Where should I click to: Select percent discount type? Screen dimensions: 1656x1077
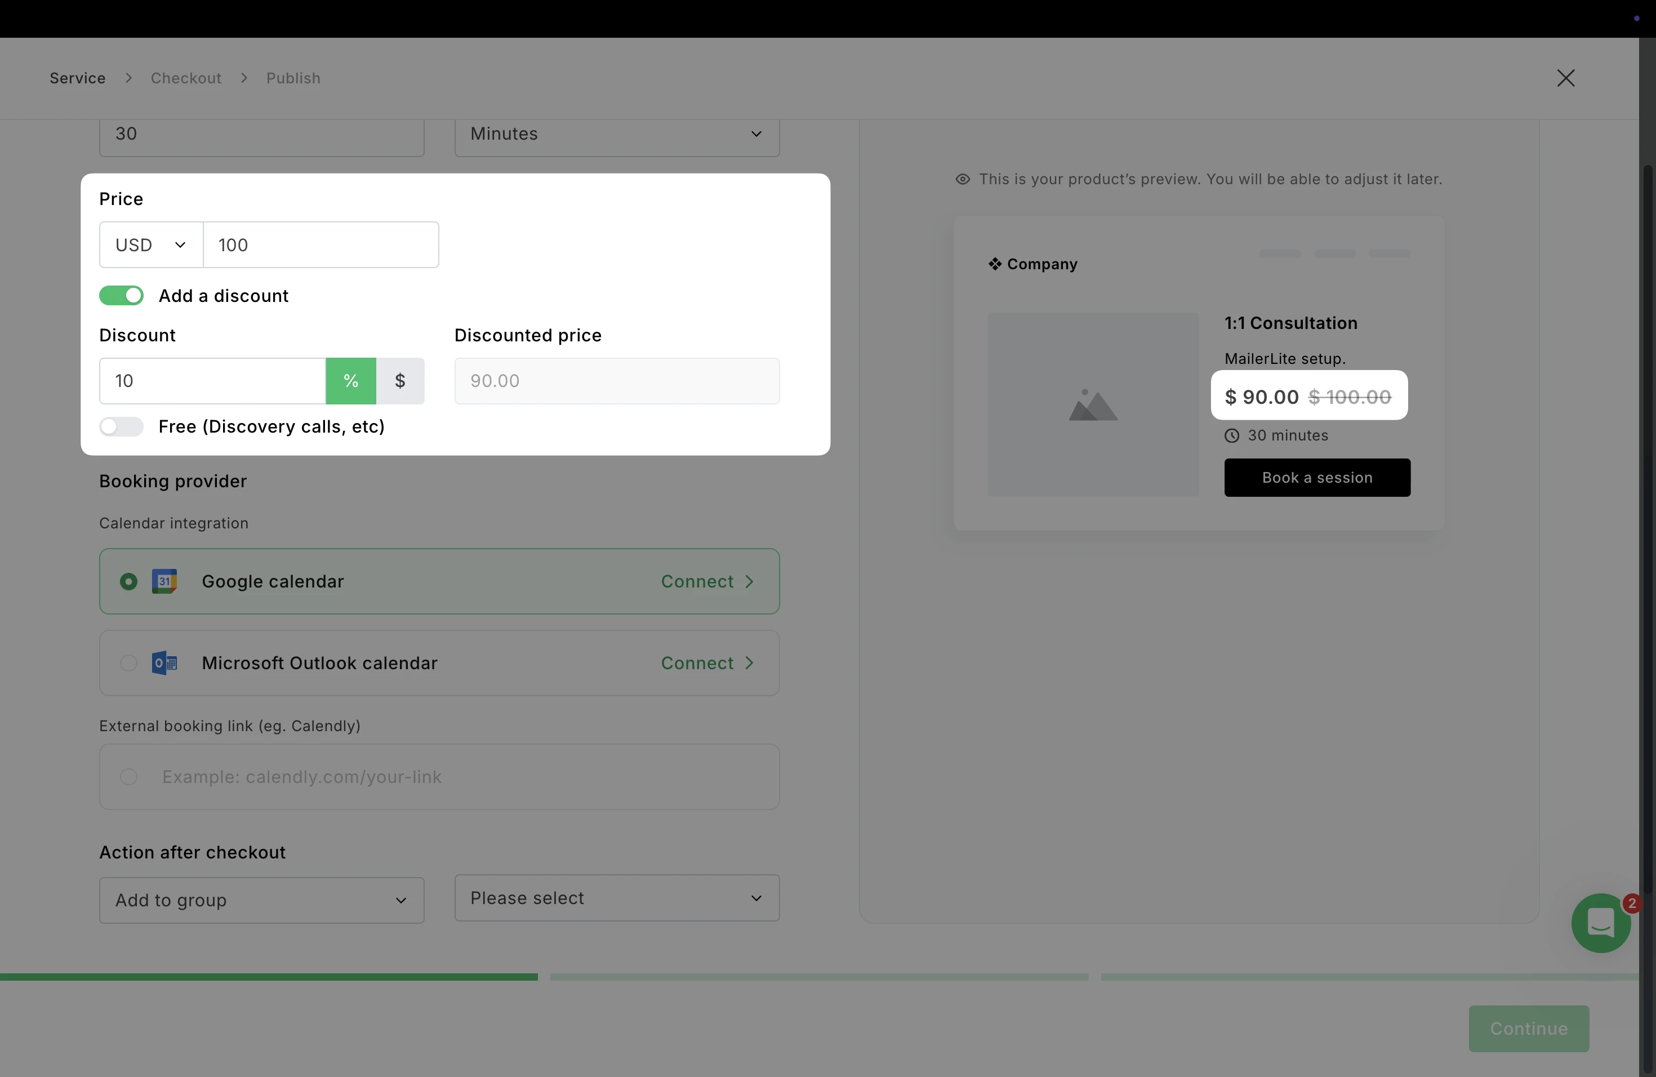coord(351,381)
